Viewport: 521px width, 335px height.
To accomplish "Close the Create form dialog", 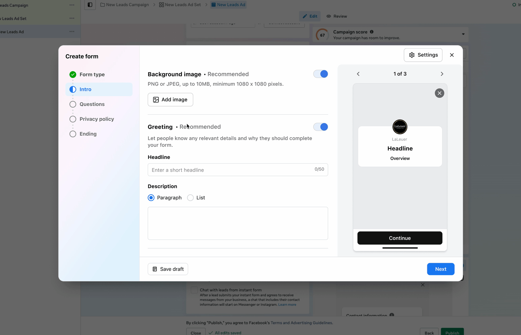I will pos(452,55).
